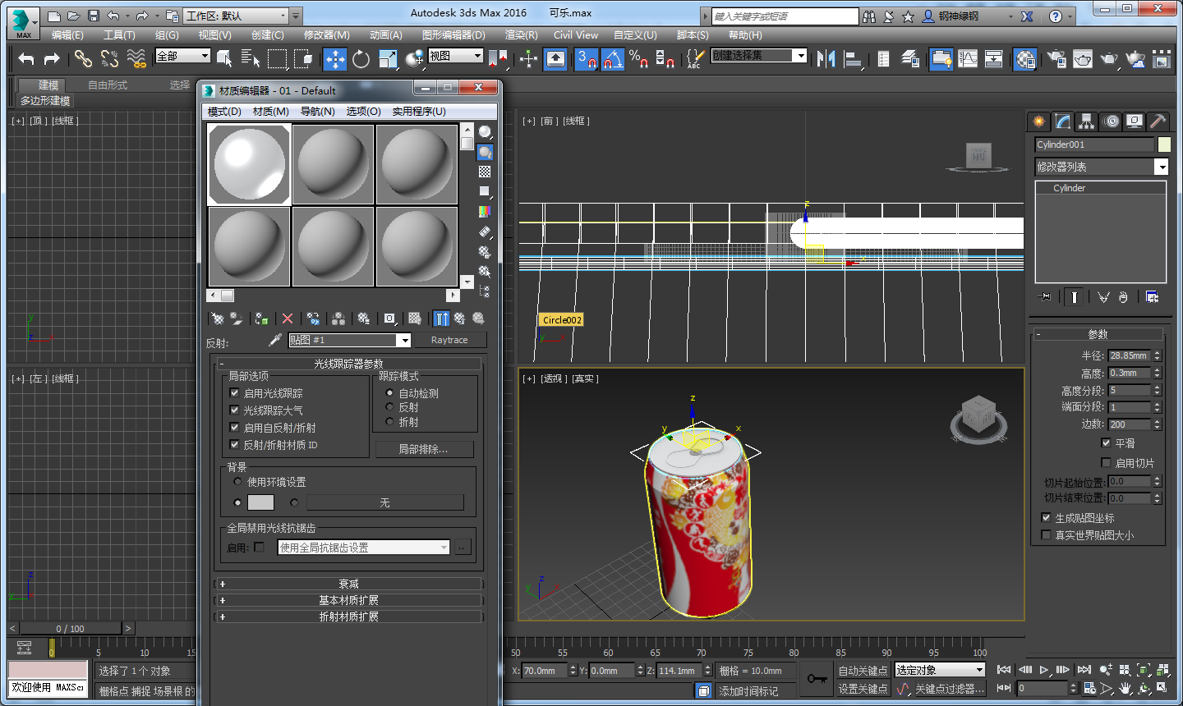Open 修改器(M) menu
Image resolution: width=1183 pixels, height=706 pixels.
coord(326,35)
